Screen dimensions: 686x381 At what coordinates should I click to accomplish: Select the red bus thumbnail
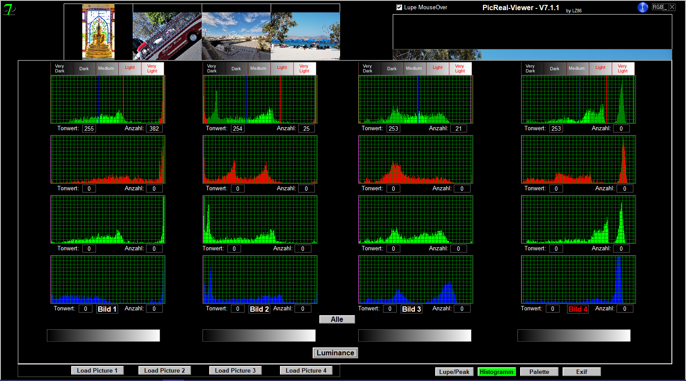tap(167, 36)
